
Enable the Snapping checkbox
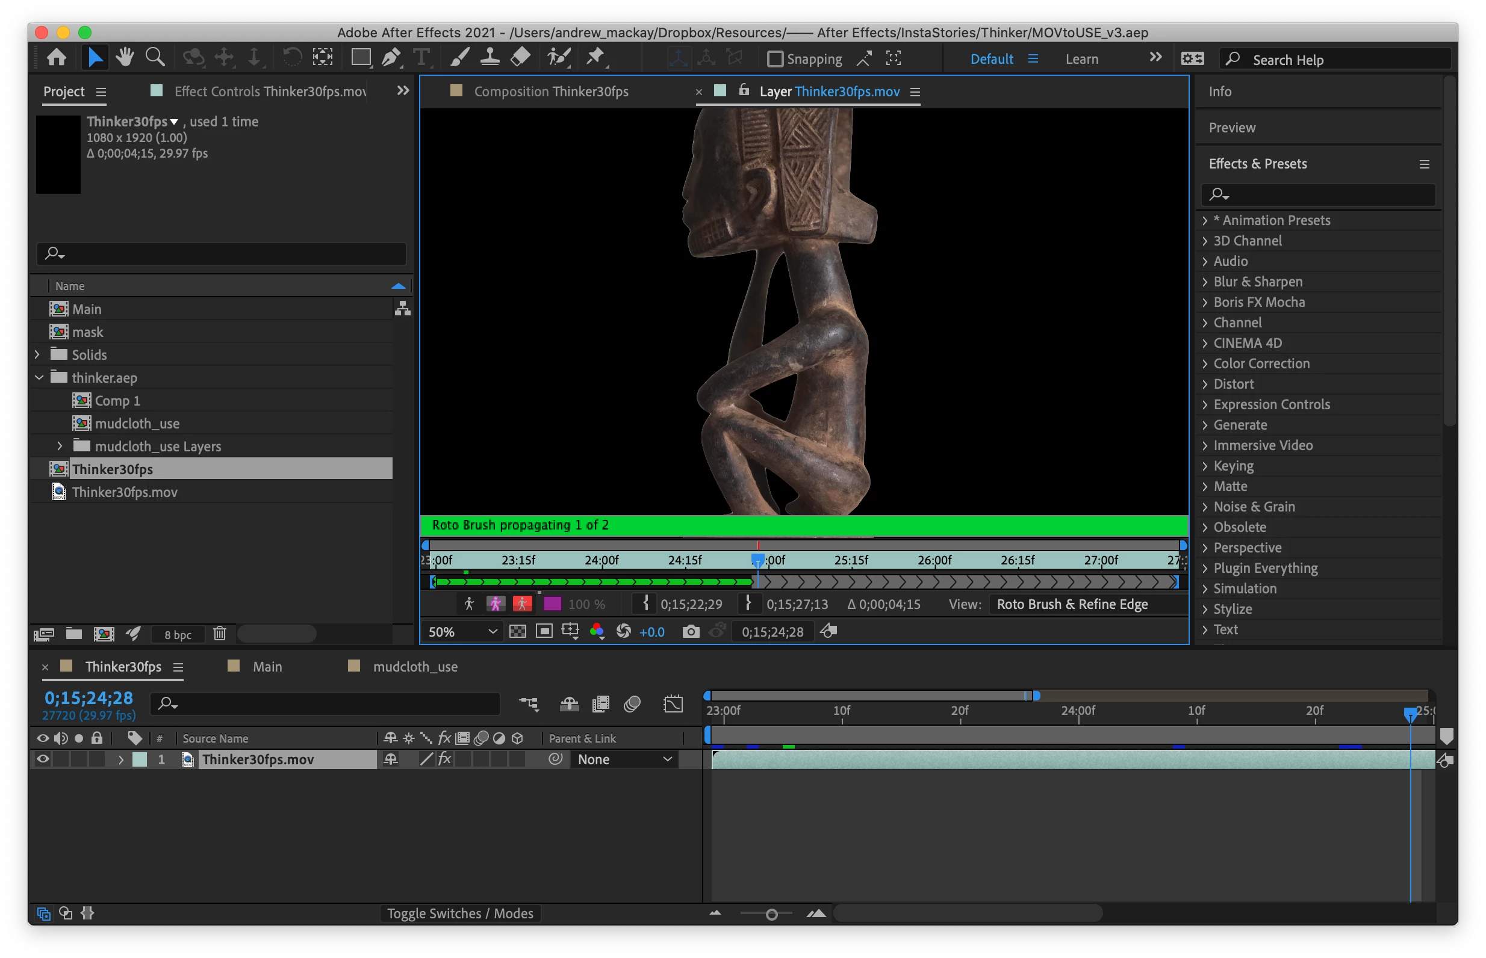pos(775,59)
